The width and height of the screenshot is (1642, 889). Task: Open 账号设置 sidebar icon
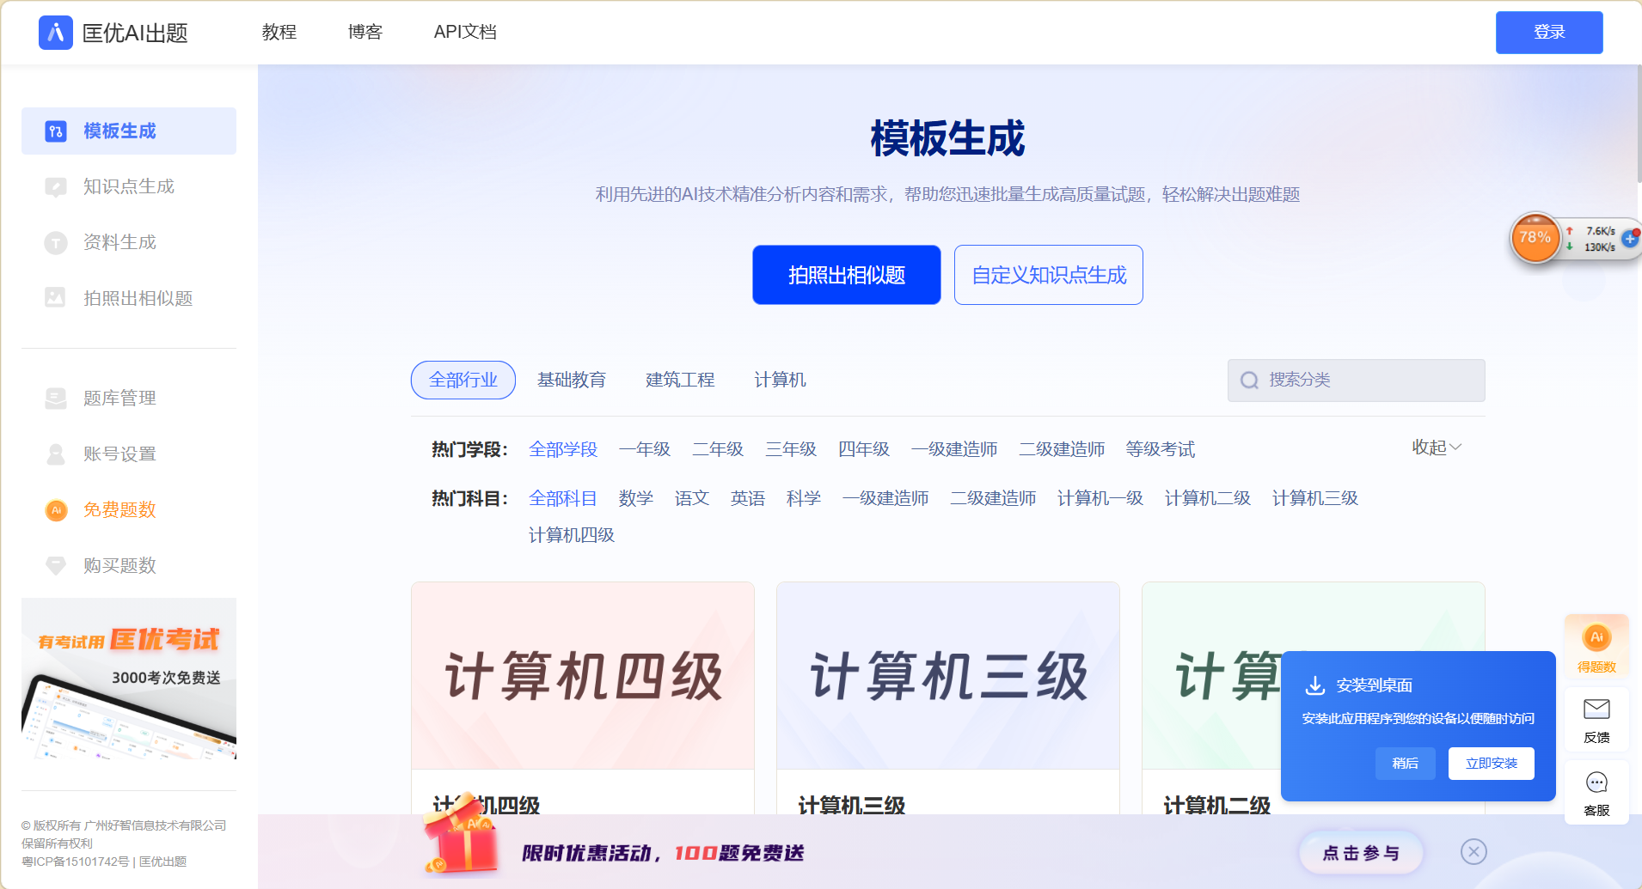click(56, 454)
